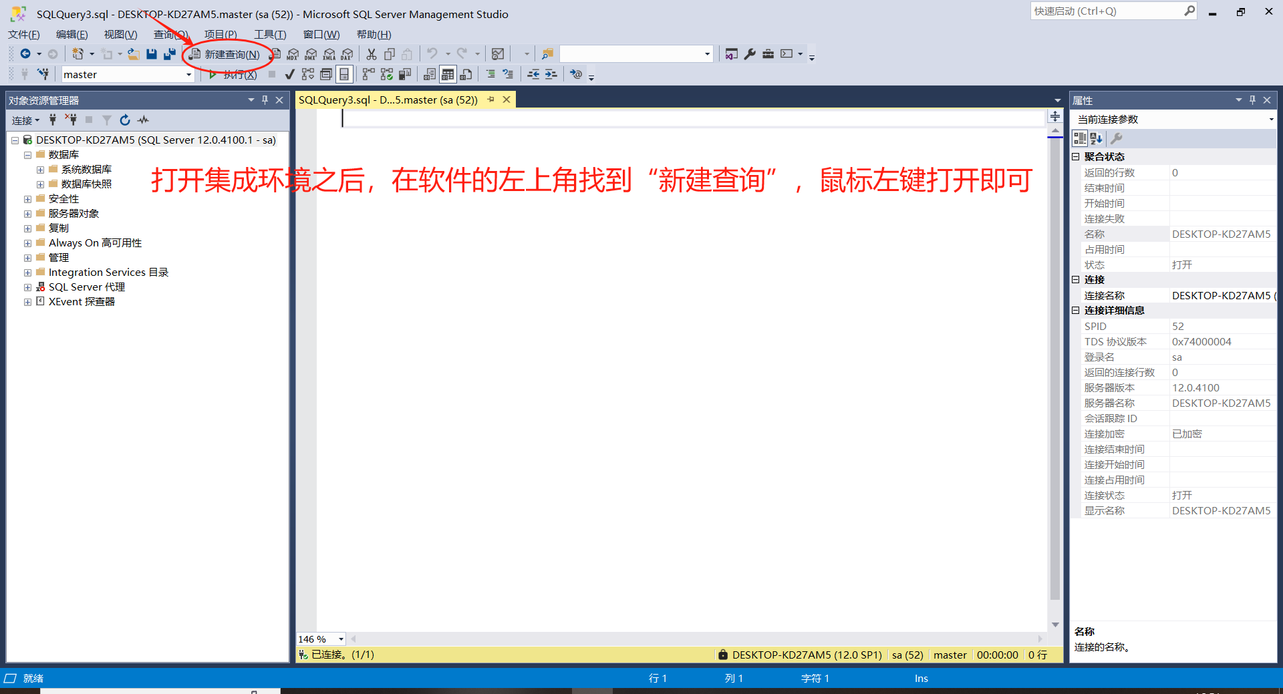Open the 窗口(W) menu
Viewport: 1283px width, 694px height.
click(x=321, y=35)
